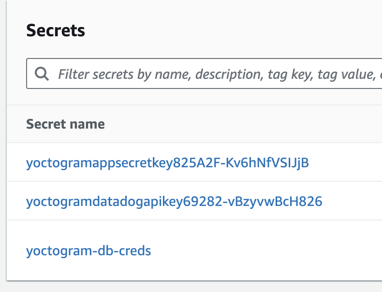Select the yoctogram-db-creds table row blank area
The width and height of the screenshot is (382, 292).
click(266, 251)
